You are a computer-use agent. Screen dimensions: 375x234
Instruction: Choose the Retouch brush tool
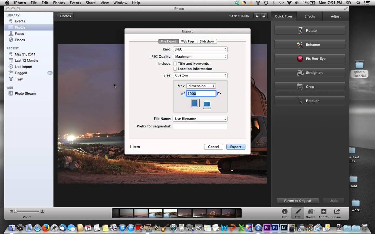pos(310,101)
